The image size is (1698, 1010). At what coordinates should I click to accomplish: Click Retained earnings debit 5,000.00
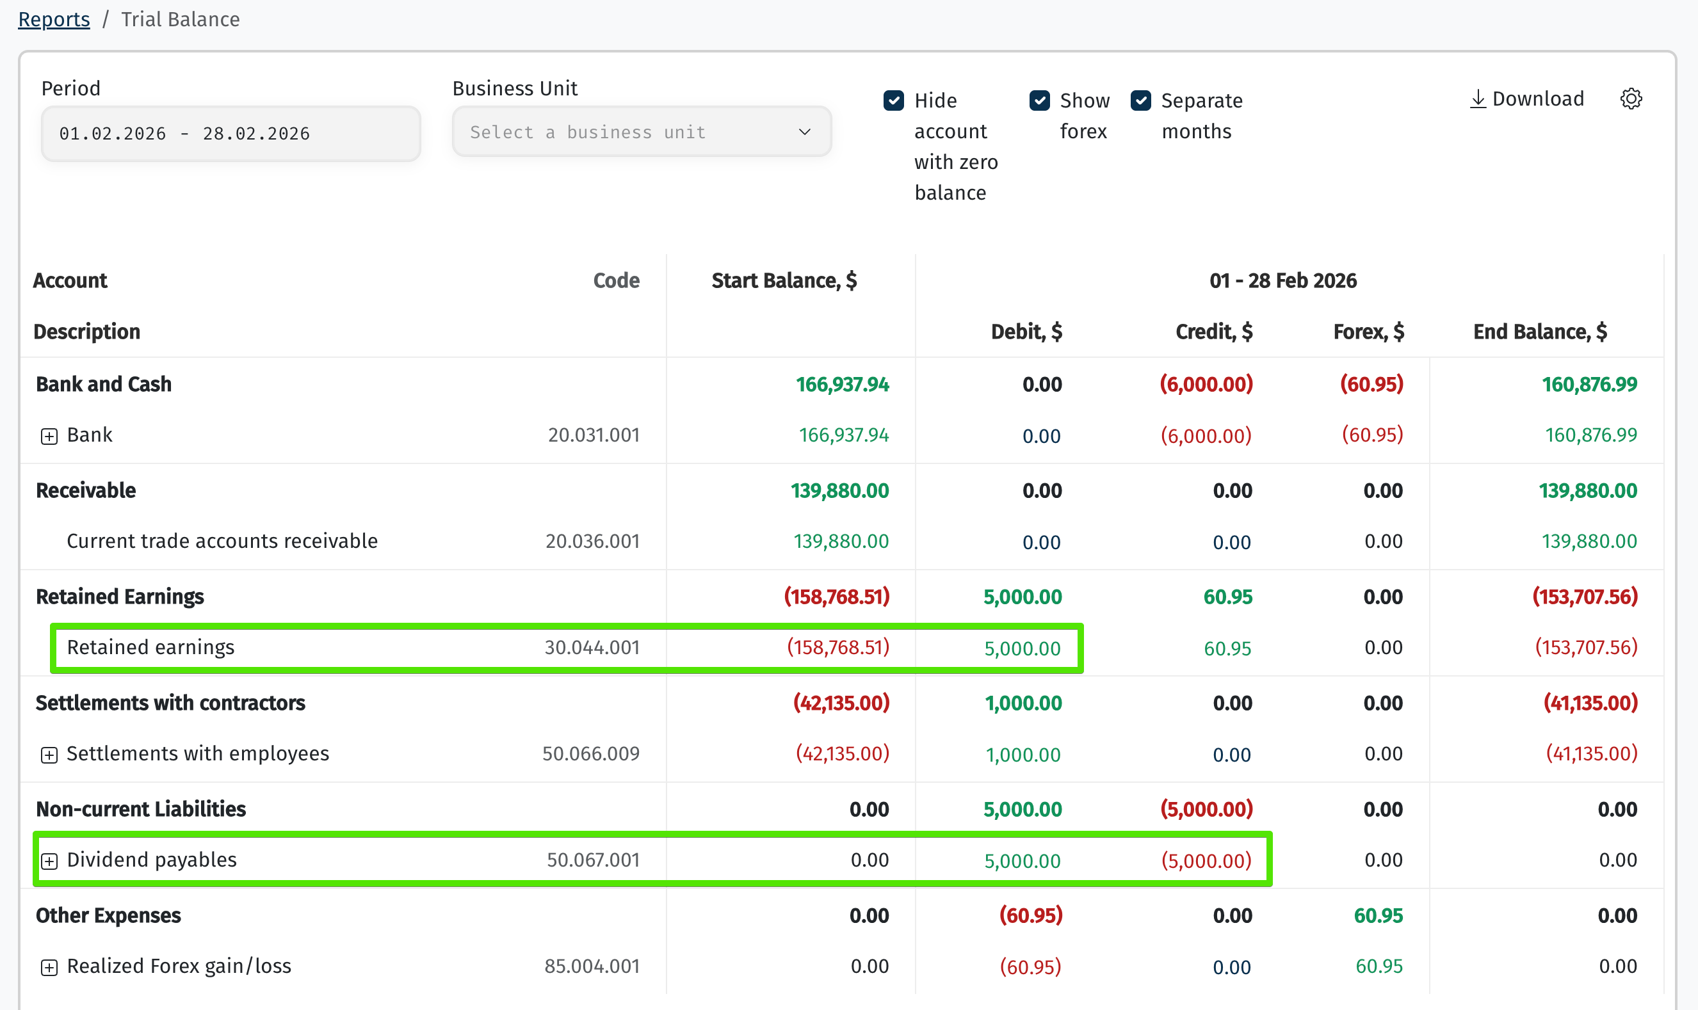pyautogui.click(x=1022, y=648)
